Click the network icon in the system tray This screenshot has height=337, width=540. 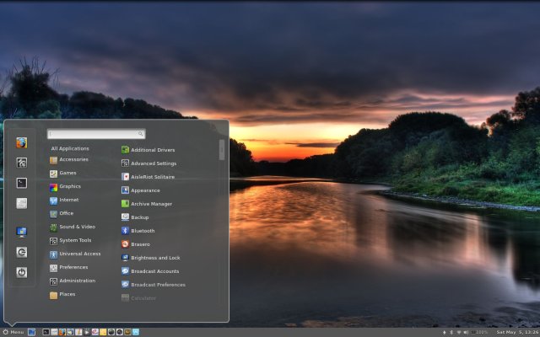click(x=459, y=332)
